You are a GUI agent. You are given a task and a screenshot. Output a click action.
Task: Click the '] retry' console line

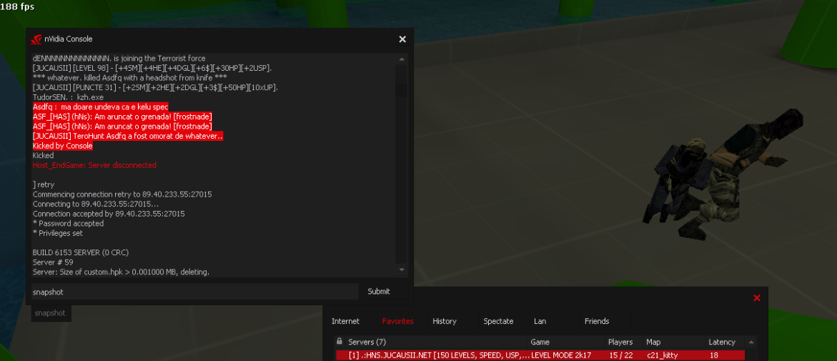click(43, 184)
